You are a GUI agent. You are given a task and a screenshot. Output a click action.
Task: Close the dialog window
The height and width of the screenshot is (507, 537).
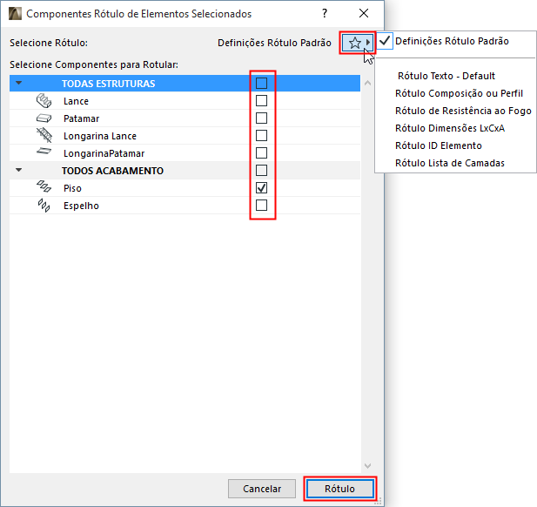coord(364,13)
